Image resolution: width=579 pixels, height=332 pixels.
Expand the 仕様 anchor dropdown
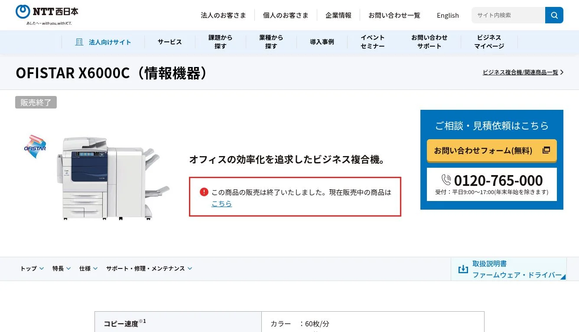coord(88,268)
